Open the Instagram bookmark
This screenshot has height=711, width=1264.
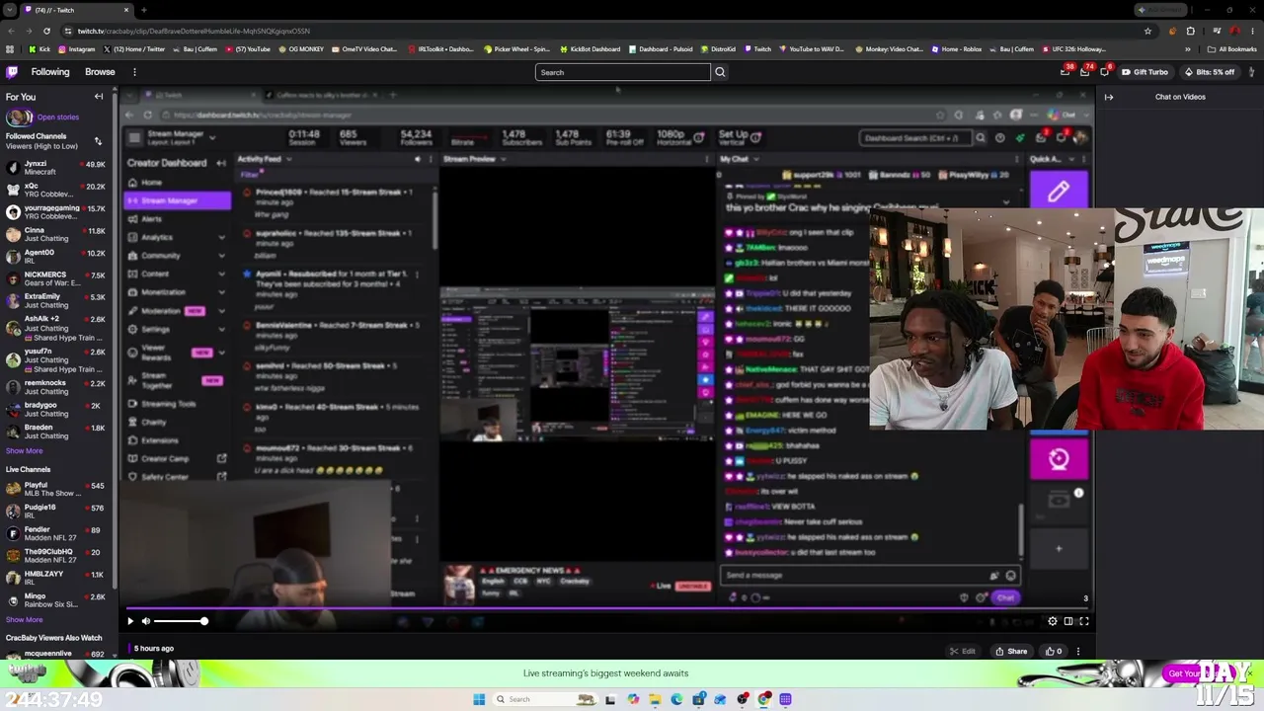pos(77,49)
